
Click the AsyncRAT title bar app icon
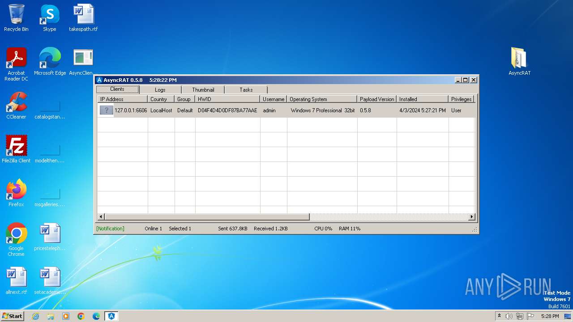click(x=99, y=80)
